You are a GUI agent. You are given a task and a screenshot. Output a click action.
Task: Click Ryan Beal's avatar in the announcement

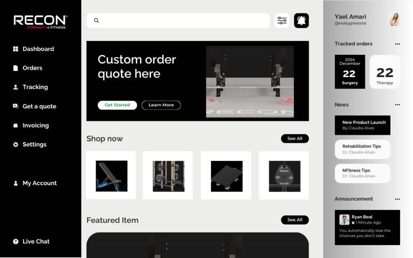pos(344,220)
